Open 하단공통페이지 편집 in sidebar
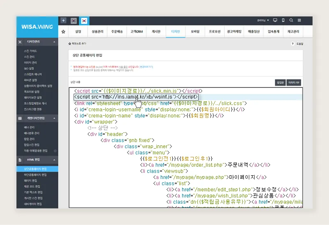Screen dimensions: 329x225 click(x=35, y=175)
